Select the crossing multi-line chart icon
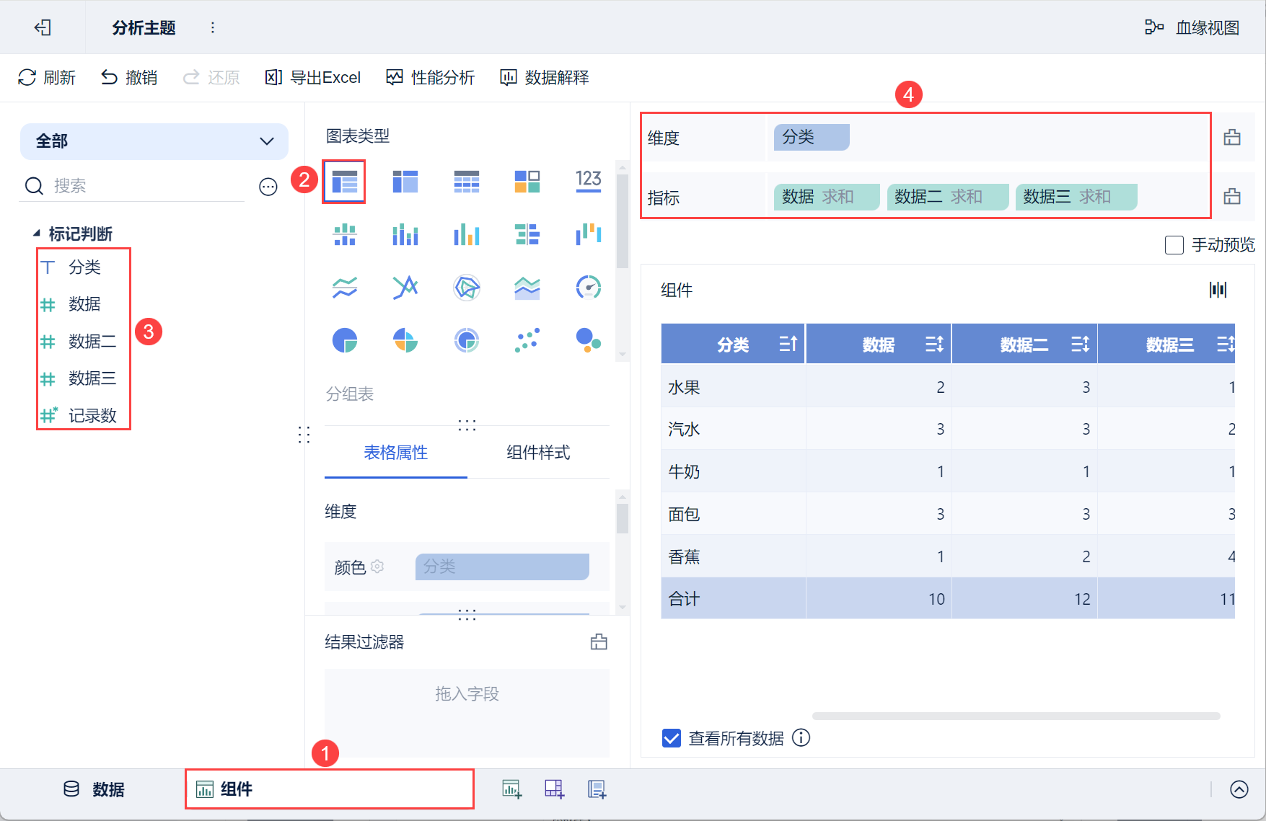This screenshot has width=1266, height=821. tap(405, 288)
